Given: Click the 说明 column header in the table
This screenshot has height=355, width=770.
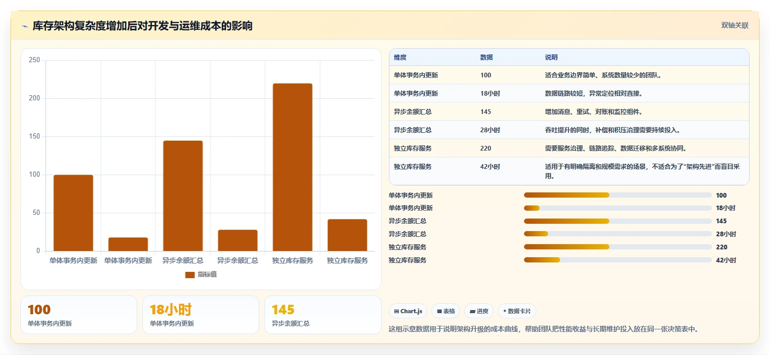Looking at the screenshot, I should tap(551, 58).
